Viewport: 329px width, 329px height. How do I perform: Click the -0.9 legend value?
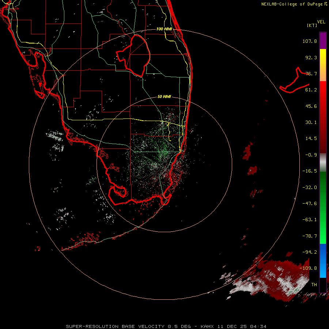click(311, 155)
